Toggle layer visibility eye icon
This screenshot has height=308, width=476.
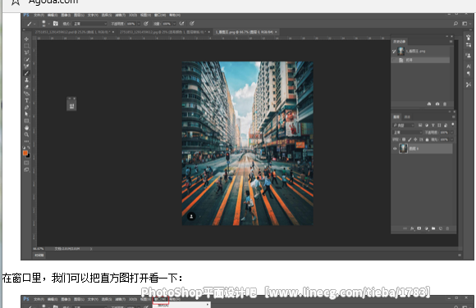click(x=395, y=148)
